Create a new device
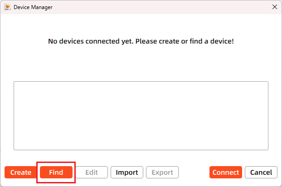Viewport: 282px width, 187px height. click(x=21, y=172)
